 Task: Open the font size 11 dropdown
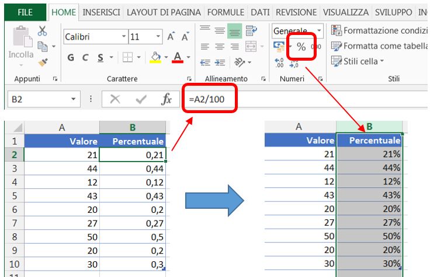[x=158, y=36]
